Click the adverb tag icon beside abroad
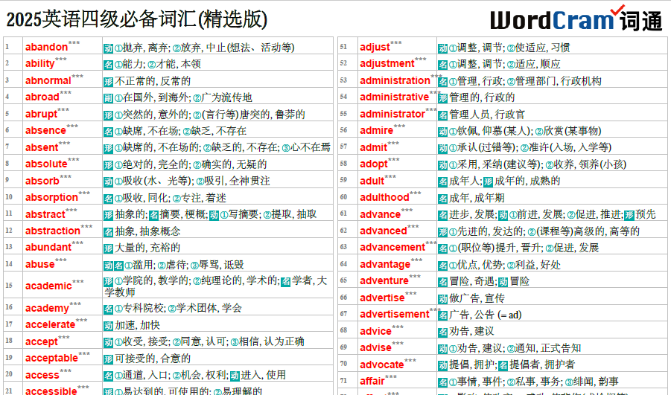The image size is (671, 395). [x=108, y=98]
